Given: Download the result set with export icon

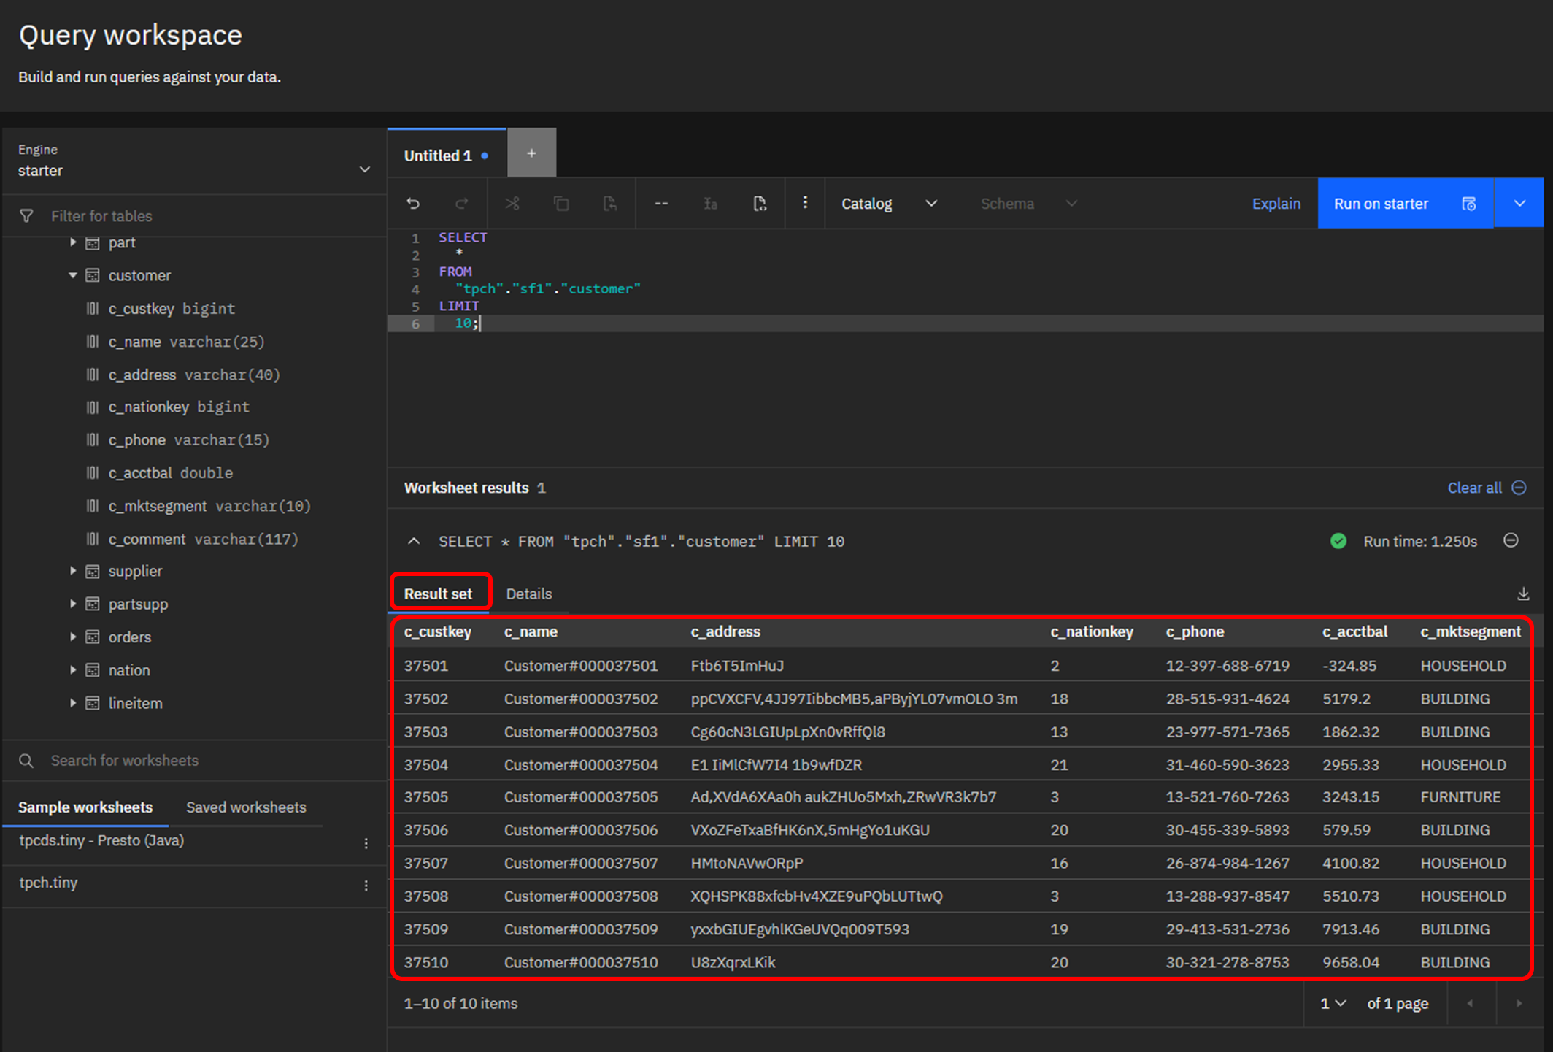Looking at the screenshot, I should 1523,594.
